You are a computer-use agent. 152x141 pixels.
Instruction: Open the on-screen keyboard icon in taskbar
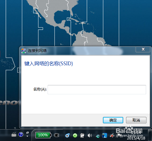[14, 135]
